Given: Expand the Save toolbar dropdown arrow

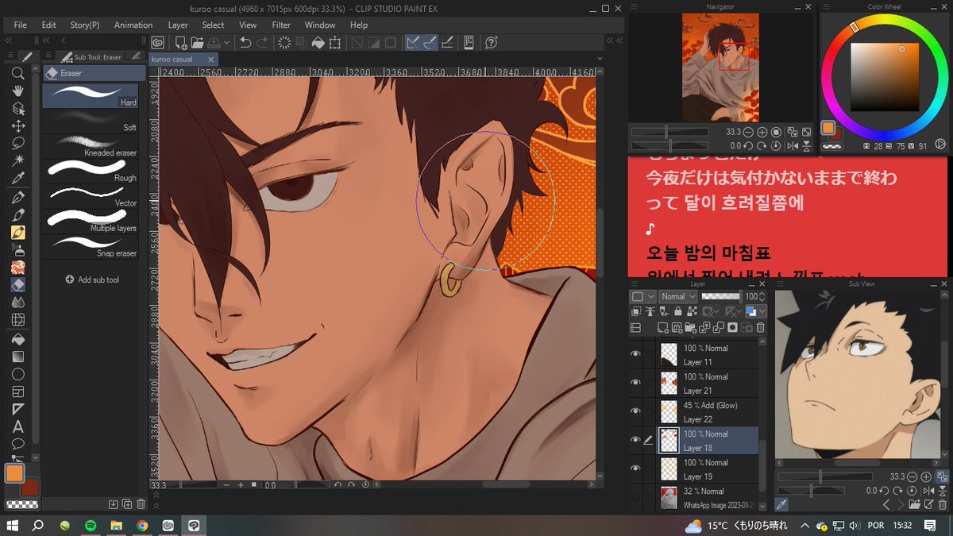Looking at the screenshot, I should (227, 43).
